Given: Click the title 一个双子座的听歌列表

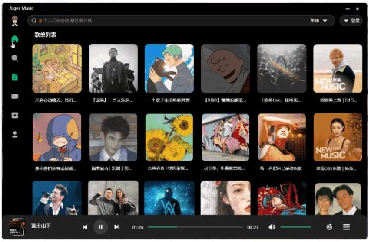Looking at the screenshot, I should [x=169, y=100].
